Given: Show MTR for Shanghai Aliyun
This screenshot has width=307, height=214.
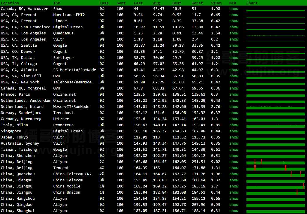Looking at the screenshot, I should pos(234,211).
